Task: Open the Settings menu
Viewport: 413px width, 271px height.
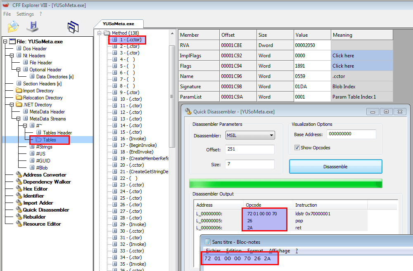Action: click(25, 14)
